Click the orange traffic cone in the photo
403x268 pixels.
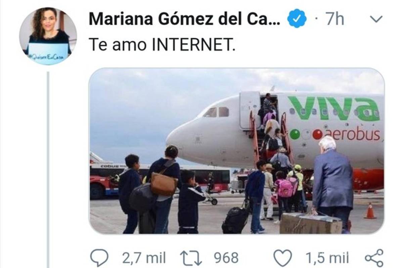click(x=370, y=211)
